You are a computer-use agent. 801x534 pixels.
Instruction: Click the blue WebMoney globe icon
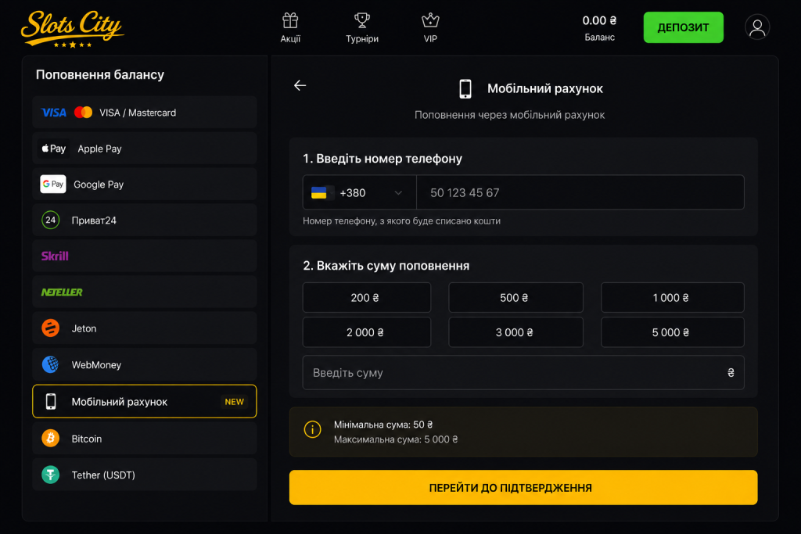point(51,364)
